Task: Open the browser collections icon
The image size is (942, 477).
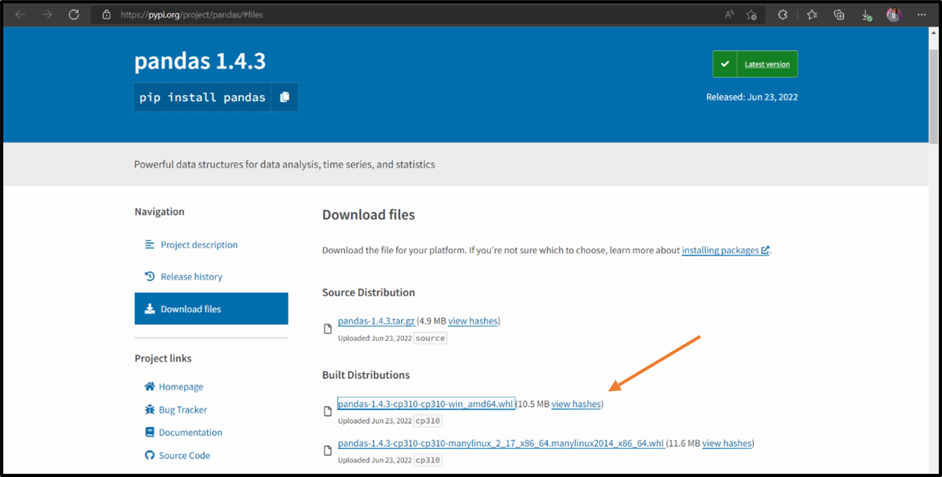Action: pyautogui.click(x=839, y=15)
